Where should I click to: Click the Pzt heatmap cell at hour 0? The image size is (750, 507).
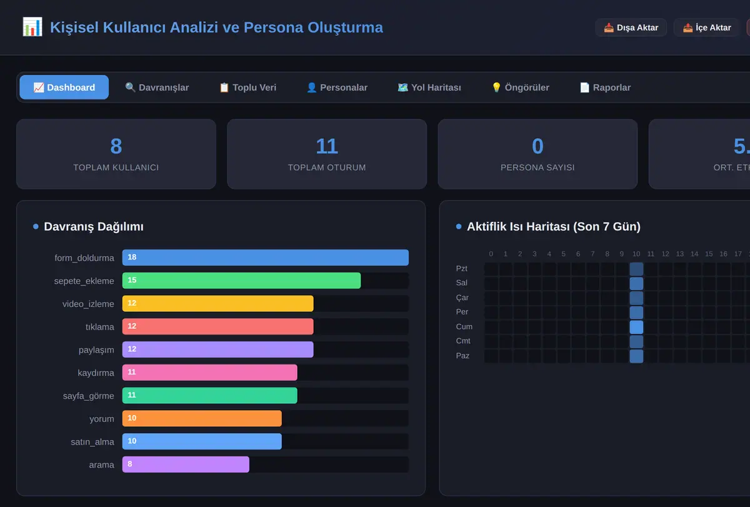(491, 269)
